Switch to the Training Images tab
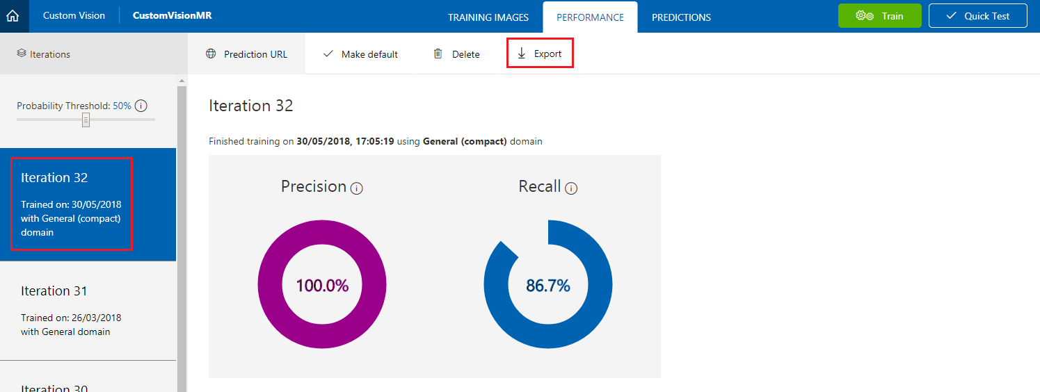Image resolution: width=1040 pixels, height=392 pixels. pos(488,17)
